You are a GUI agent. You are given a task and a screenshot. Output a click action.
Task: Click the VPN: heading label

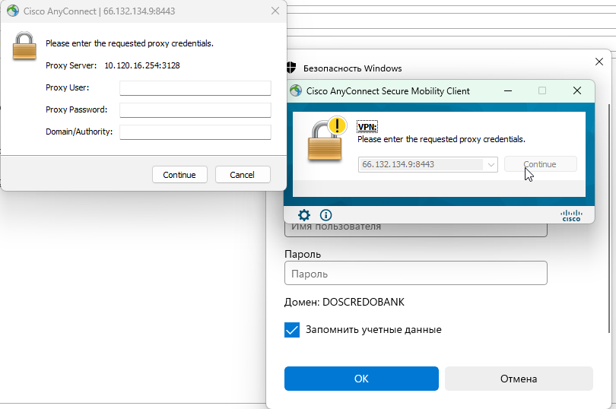click(367, 127)
